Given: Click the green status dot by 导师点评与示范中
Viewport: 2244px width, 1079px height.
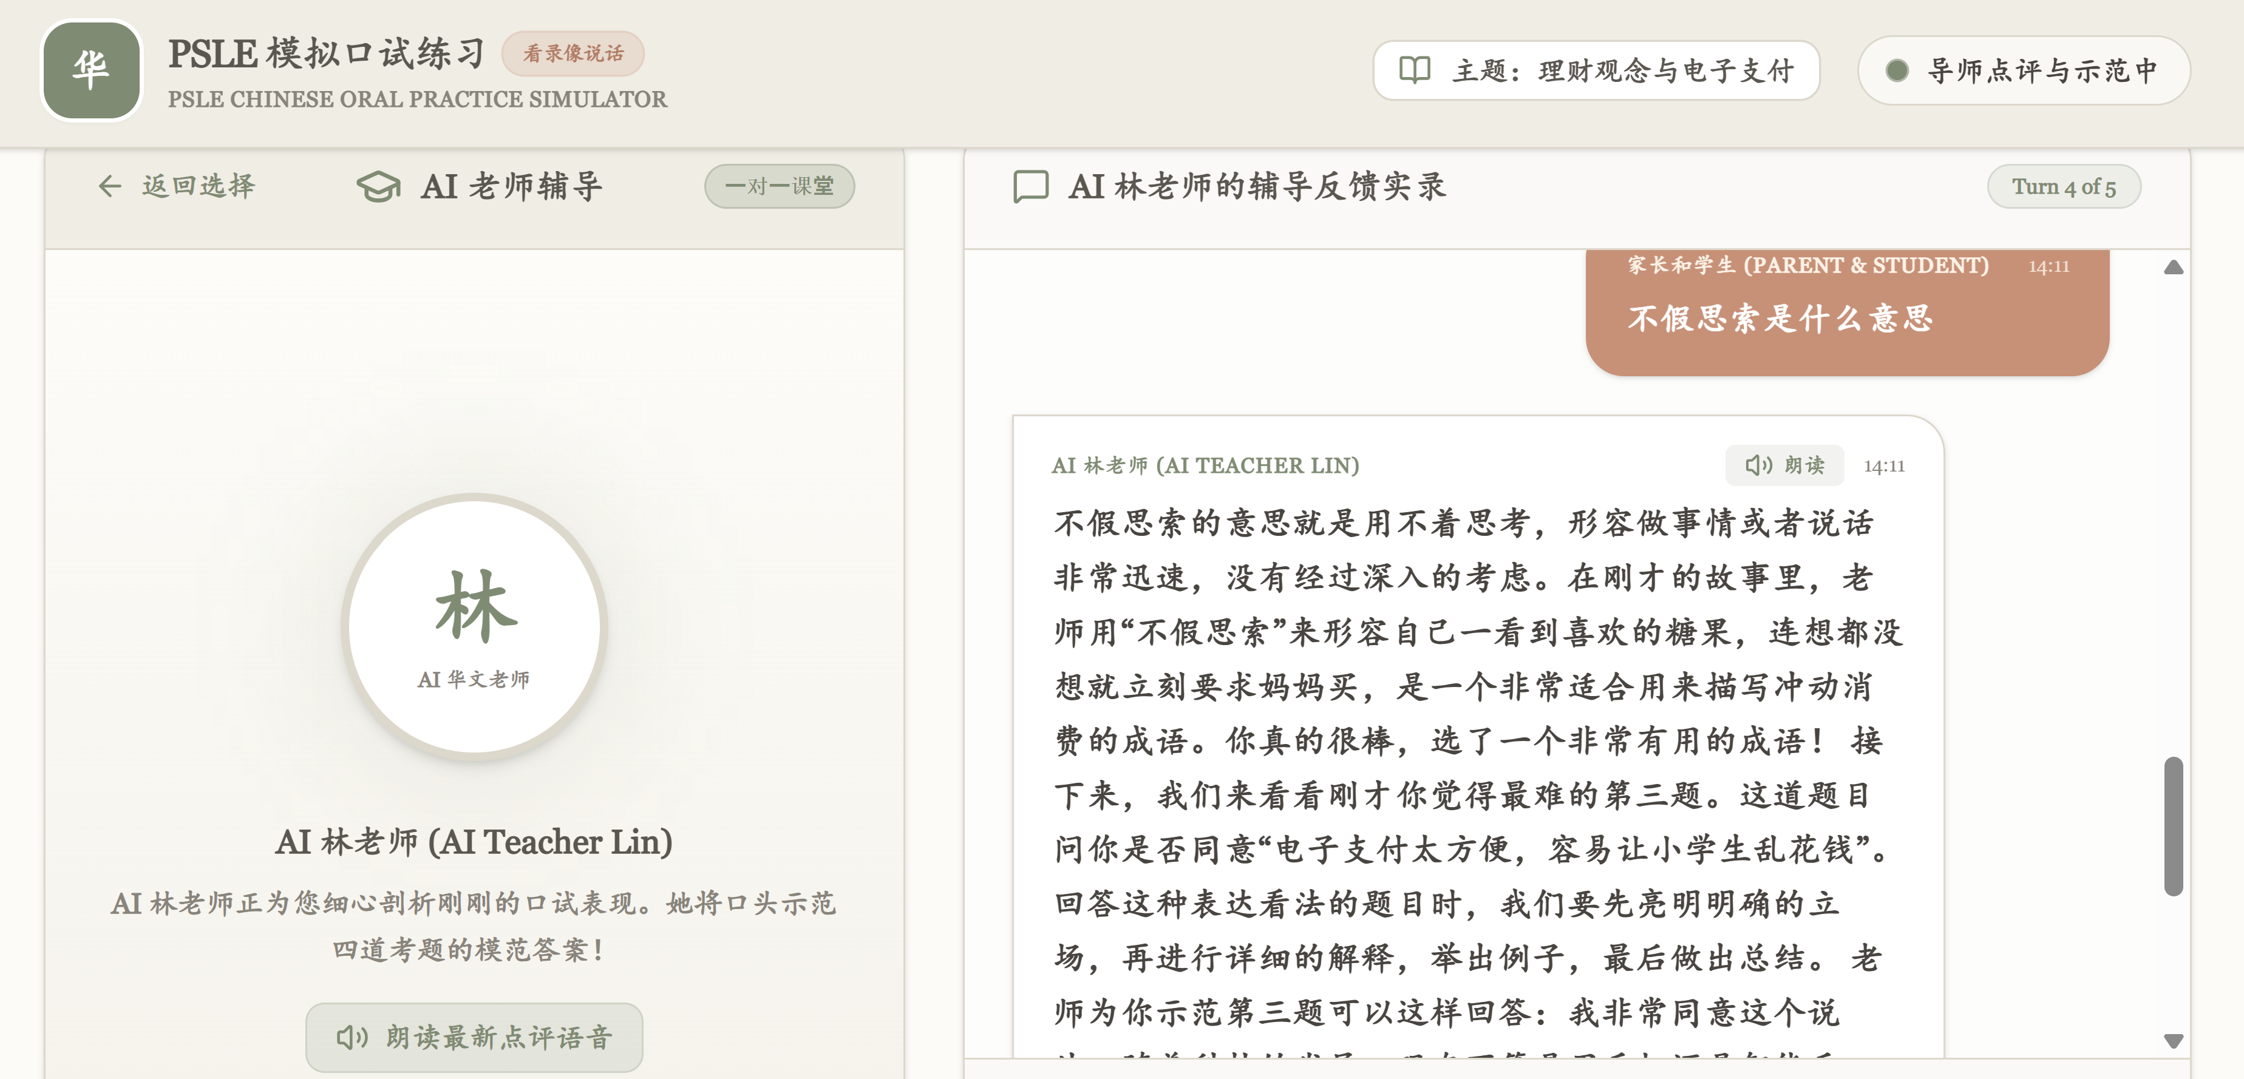Looking at the screenshot, I should click(x=1897, y=70).
